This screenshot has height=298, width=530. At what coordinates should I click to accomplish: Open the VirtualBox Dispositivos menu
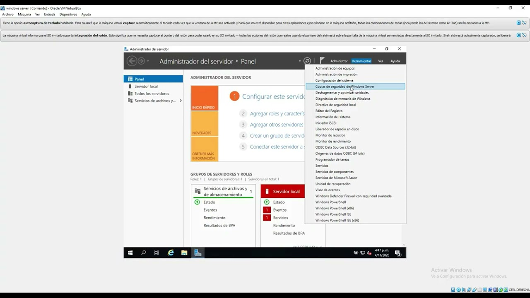[x=68, y=14]
